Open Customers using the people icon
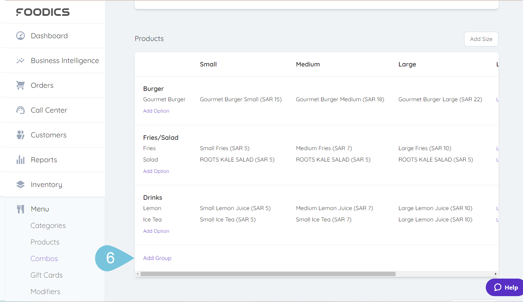 point(20,135)
